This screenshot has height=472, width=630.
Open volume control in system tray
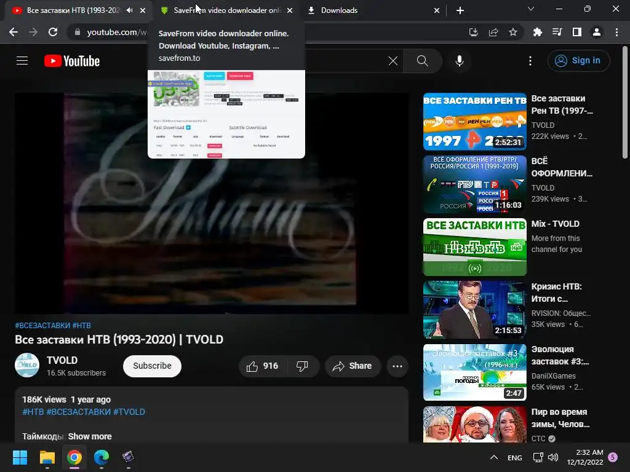pos(553,457)
